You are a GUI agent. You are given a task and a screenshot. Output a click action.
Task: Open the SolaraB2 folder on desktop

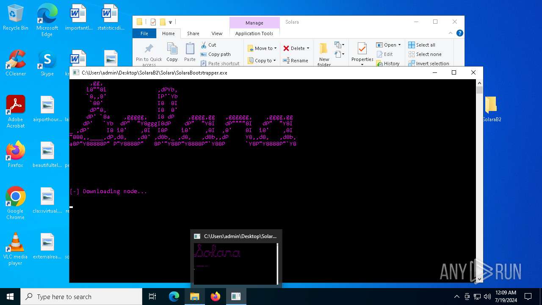[x=491, y=109]
